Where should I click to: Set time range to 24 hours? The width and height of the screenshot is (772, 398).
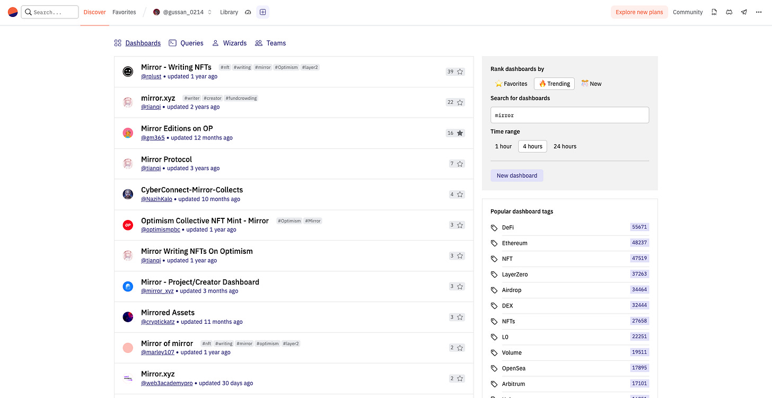565,146
